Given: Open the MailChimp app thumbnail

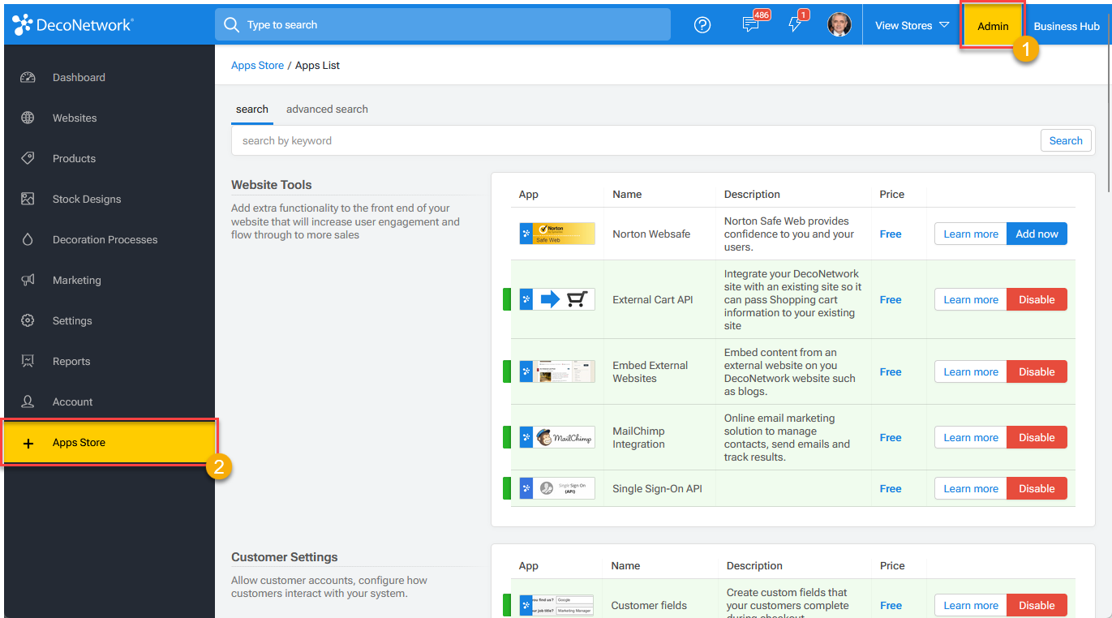Looking at the screenshot, I should click(557, 438).
